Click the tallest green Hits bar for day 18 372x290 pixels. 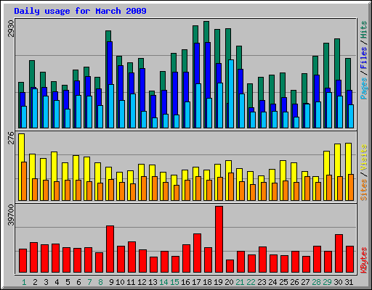[x=206, y=31]
